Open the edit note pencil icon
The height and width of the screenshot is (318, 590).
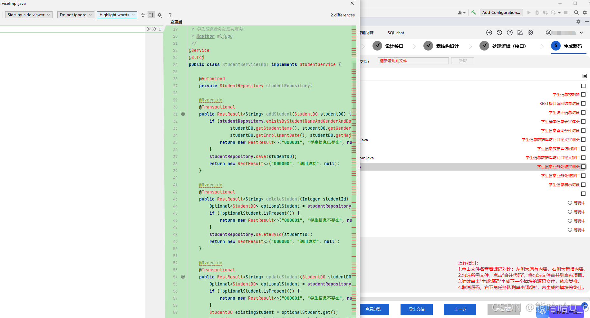[x=520, y=33]
